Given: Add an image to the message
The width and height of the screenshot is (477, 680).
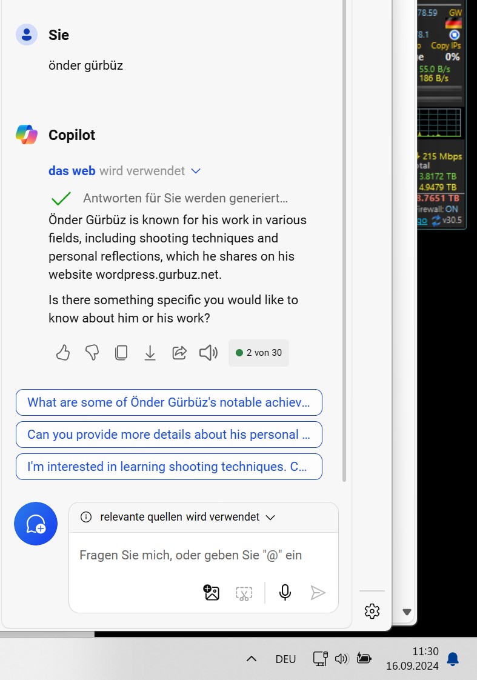Looking at the screenshot, I should pyautogui.click(x=212, y=592).
